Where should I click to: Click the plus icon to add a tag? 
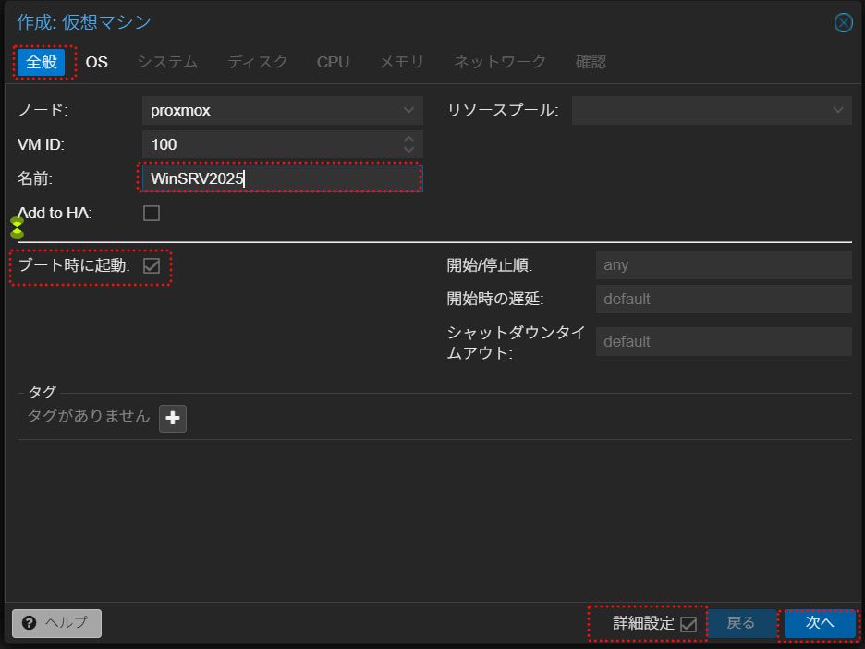pyautogui.click(x=172, y=419)
